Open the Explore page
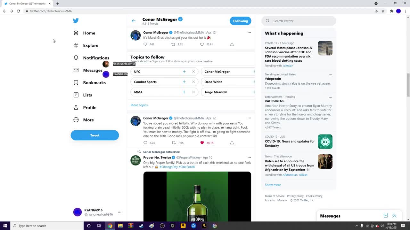This screenshot has height=230, width=410. [x=86, y=45]
